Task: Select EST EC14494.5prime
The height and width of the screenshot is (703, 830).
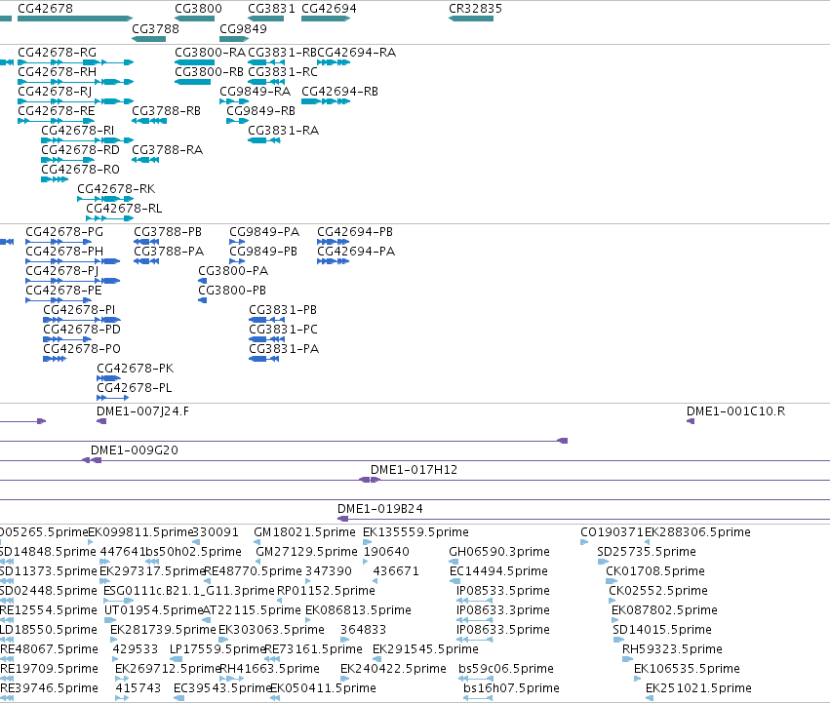Action: click(x=498, y=571)
